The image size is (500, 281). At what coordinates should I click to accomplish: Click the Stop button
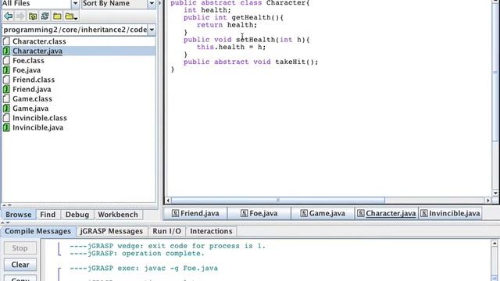pos(20,248)
